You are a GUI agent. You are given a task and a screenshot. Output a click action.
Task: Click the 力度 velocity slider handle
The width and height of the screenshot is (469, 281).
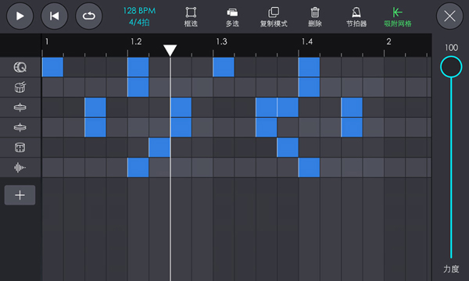tap(451, 66)
